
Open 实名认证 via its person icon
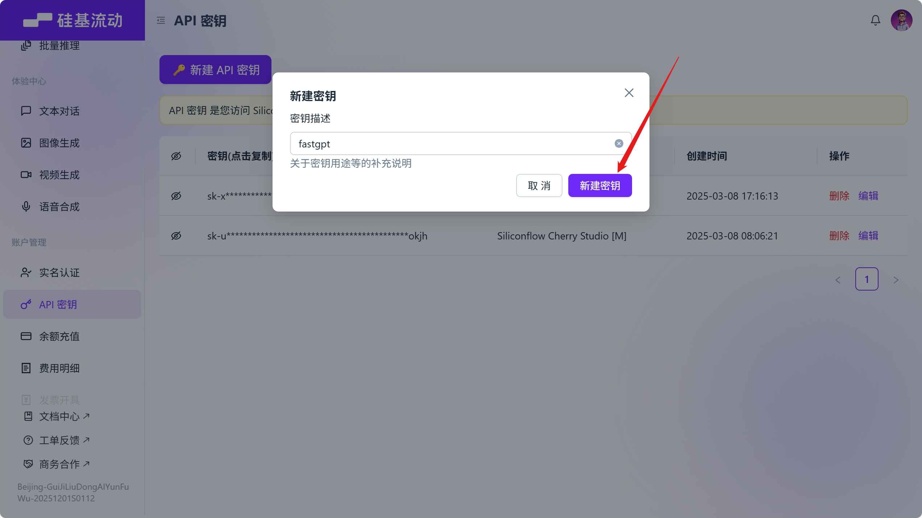point(26,272)
